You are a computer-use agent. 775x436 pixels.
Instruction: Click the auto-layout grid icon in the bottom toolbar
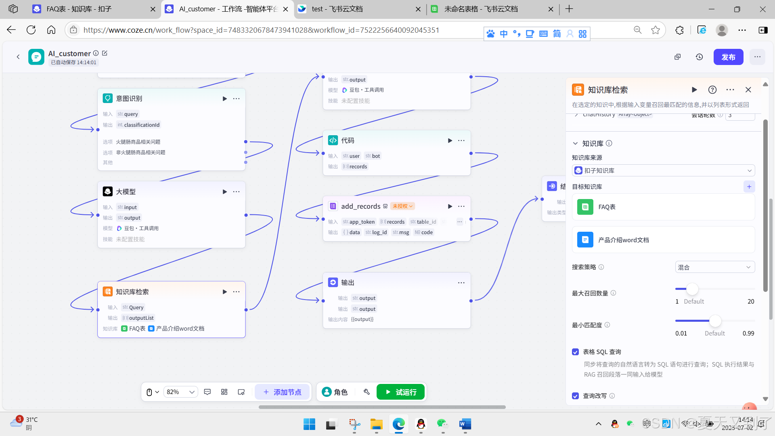click(224, 392)
